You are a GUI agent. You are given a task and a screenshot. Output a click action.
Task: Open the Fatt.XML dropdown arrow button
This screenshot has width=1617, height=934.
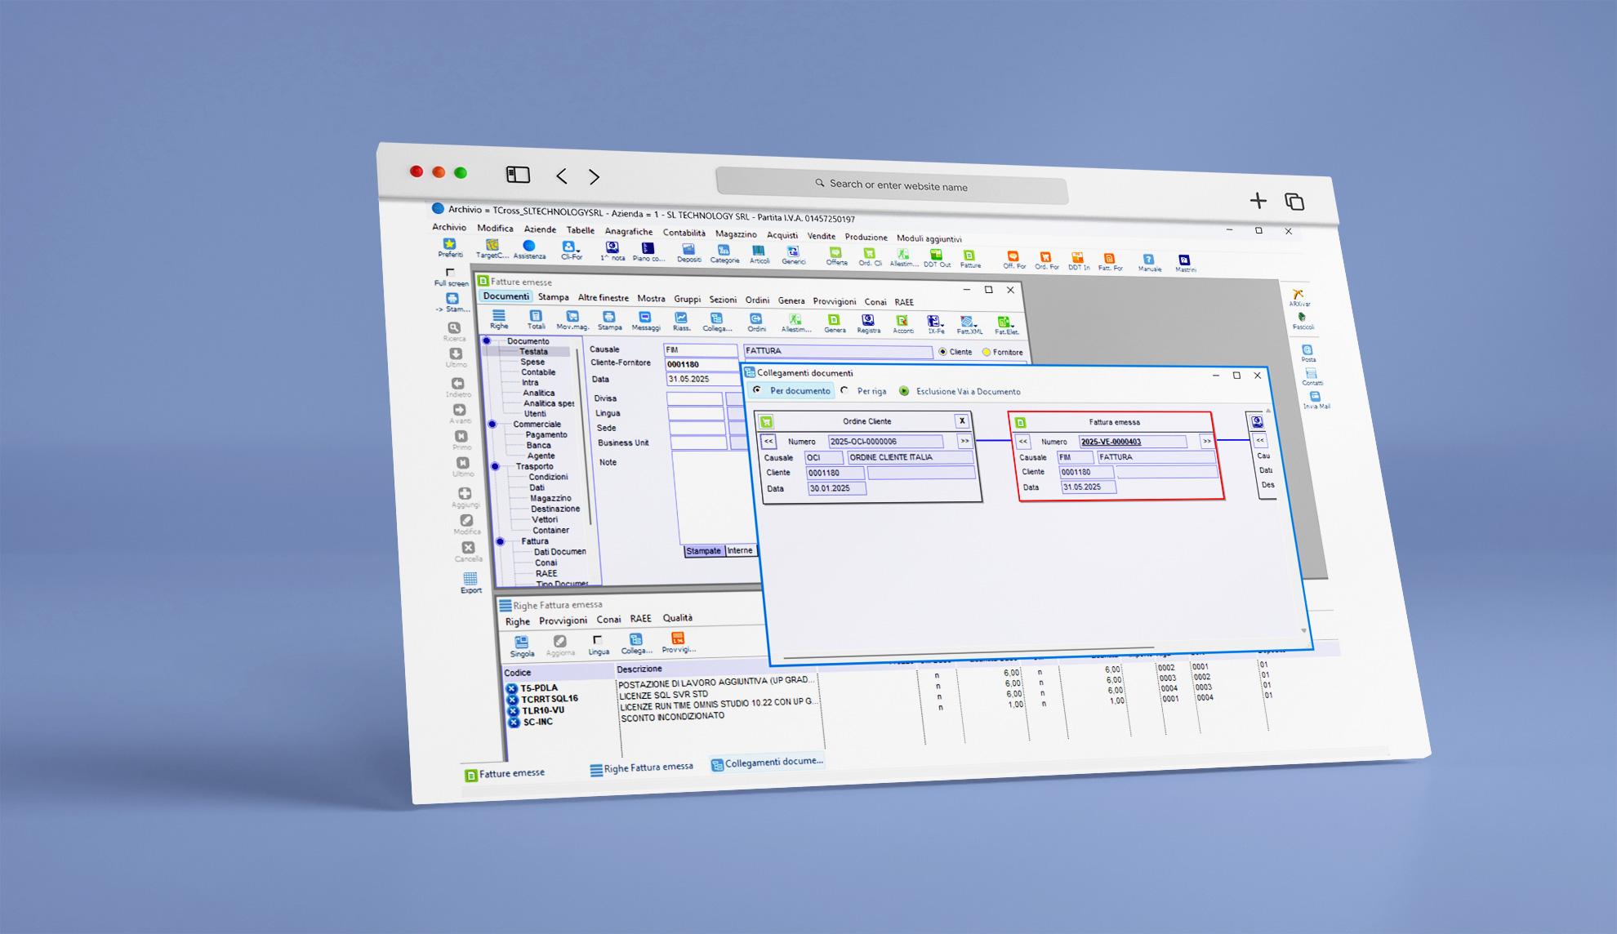(x=975, y=324)
